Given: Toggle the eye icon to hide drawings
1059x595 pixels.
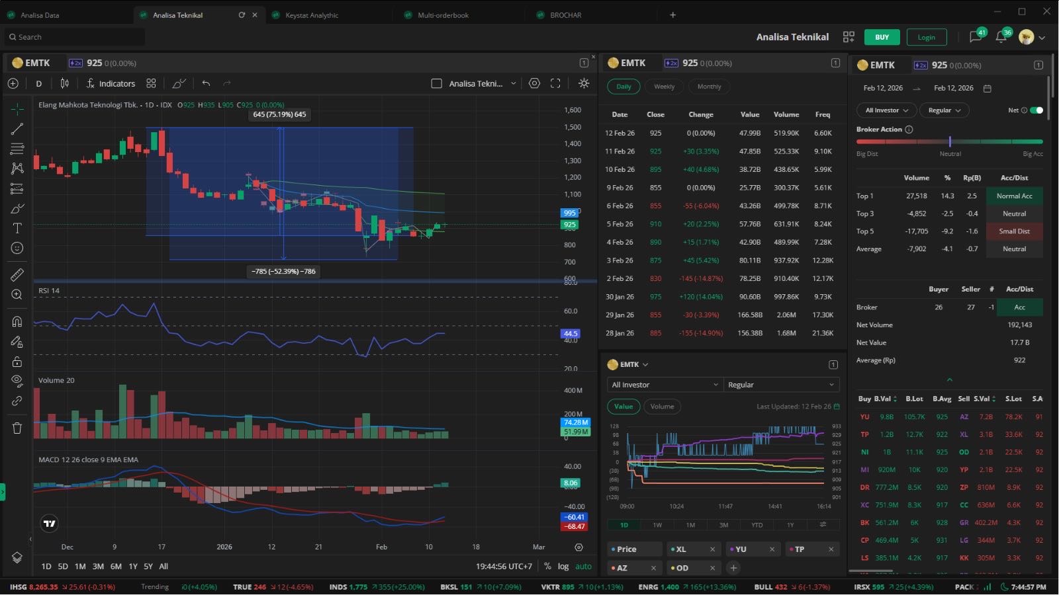Looking at the screenshot, I should pos(17,380).
